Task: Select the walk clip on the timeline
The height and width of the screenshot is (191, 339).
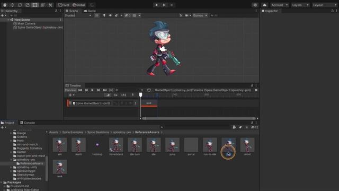Action: 149,103
